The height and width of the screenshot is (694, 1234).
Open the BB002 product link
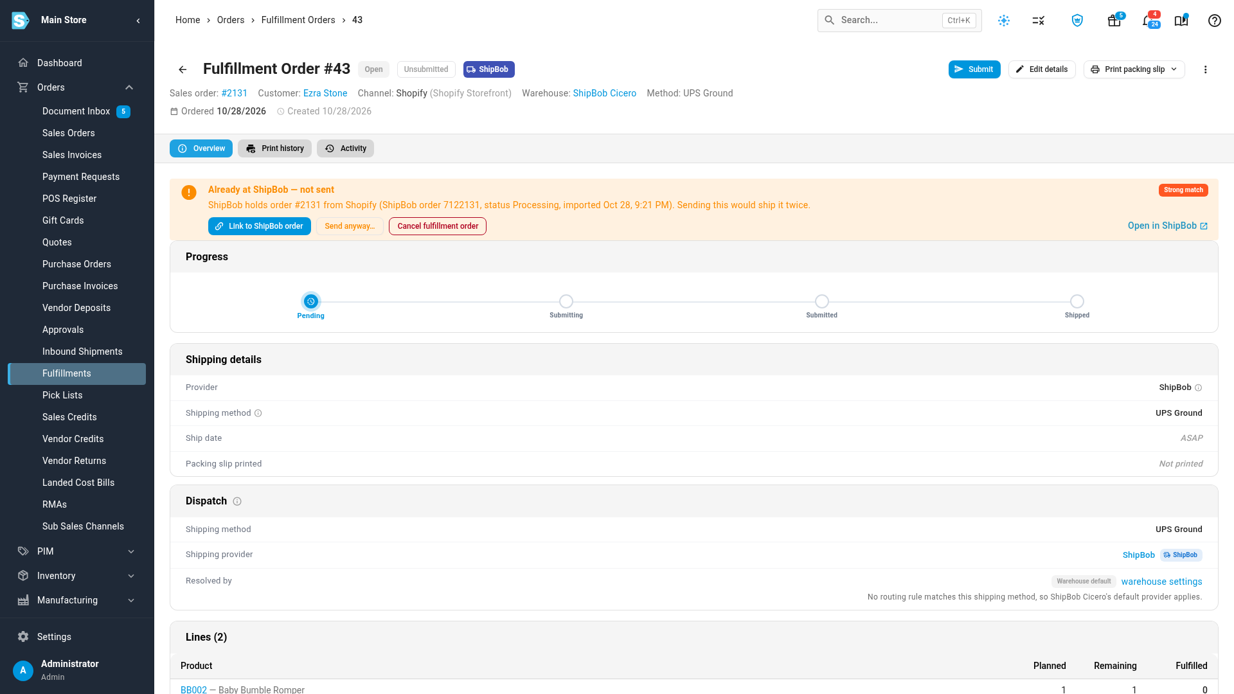[193, 690]
